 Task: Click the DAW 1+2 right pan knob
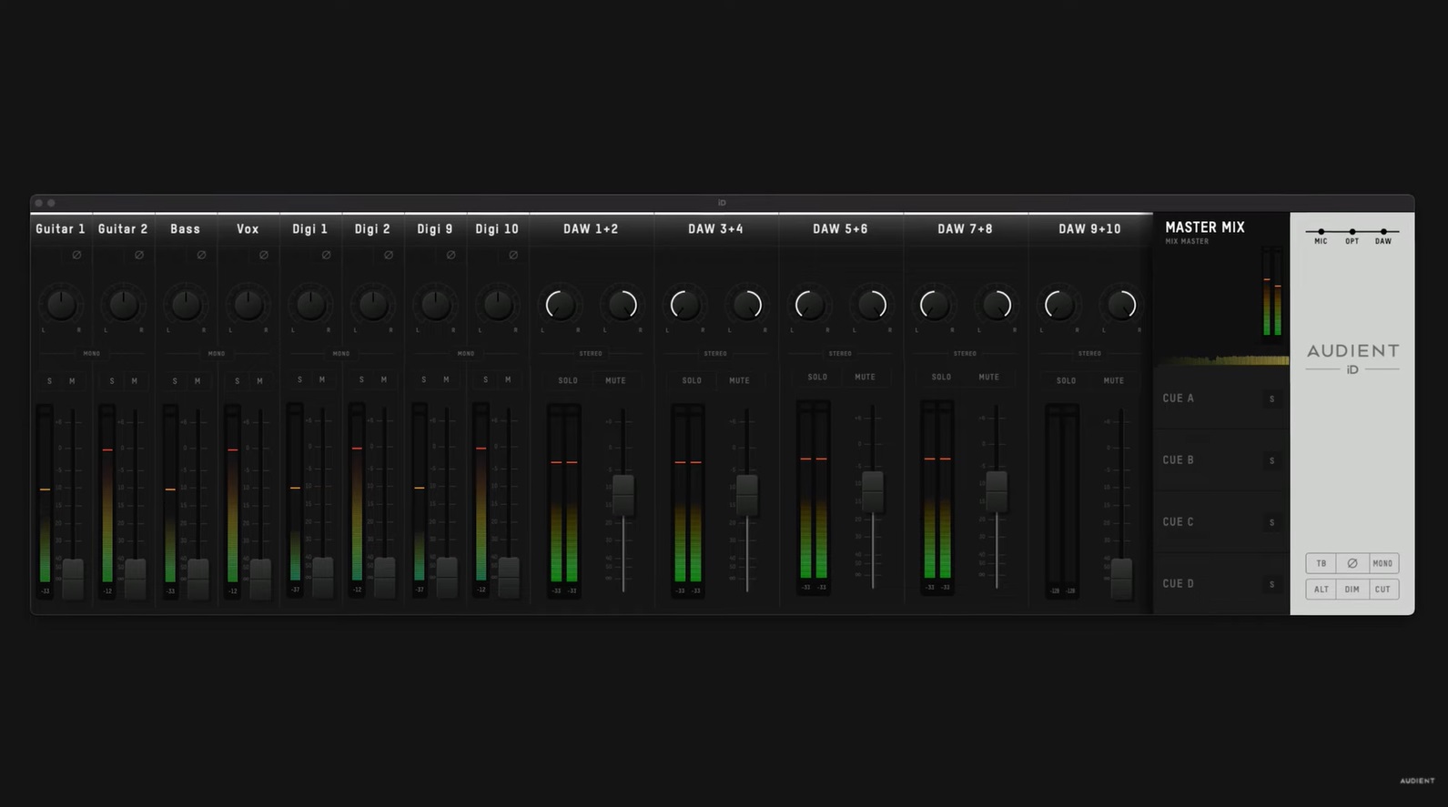point(623,305)
